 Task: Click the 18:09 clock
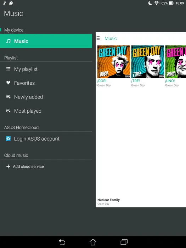(x=180, y=3)
